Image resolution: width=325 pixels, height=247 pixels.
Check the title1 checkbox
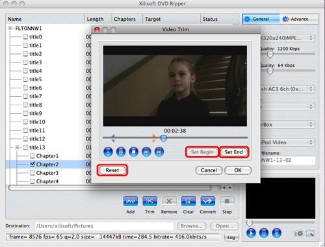click(25, 45)
